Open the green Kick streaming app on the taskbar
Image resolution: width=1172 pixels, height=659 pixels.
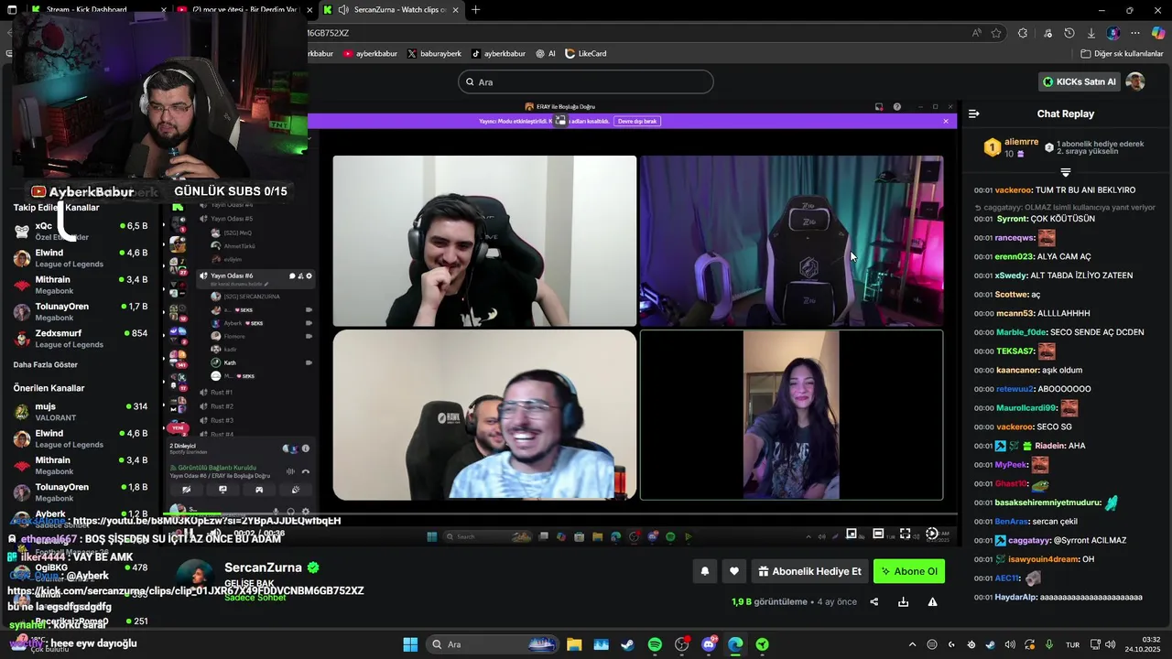tap(762, 644)
